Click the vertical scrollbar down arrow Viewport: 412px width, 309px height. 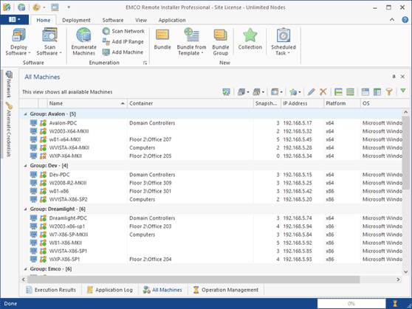point(405,271)
